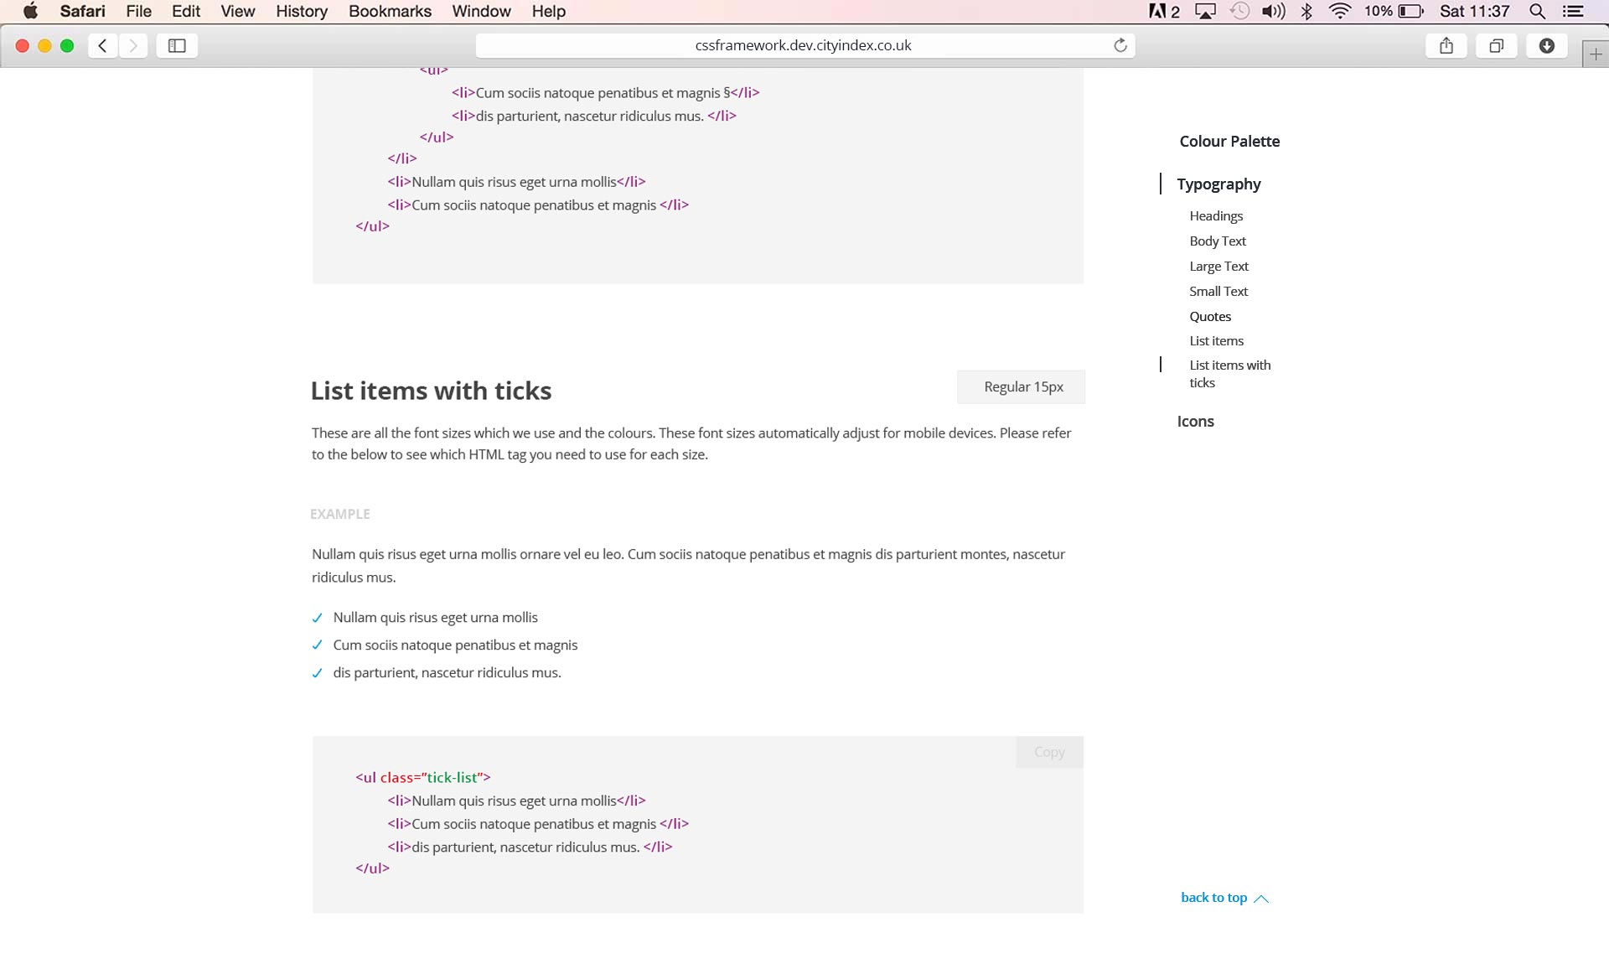The height and width of the screenshot is (964, 1609).
Task: Jump to Colour Palette section
Action: click(1229, 141)
